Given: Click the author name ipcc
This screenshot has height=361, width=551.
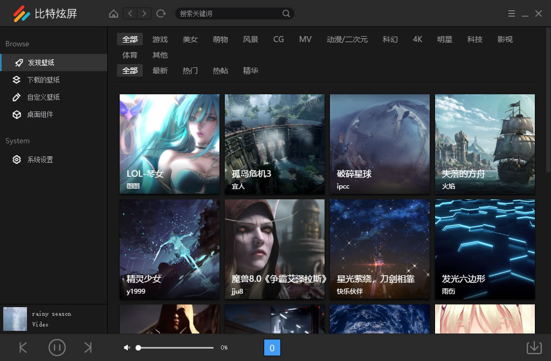Looking at the screenshot, I should click(x=343, y=186).
